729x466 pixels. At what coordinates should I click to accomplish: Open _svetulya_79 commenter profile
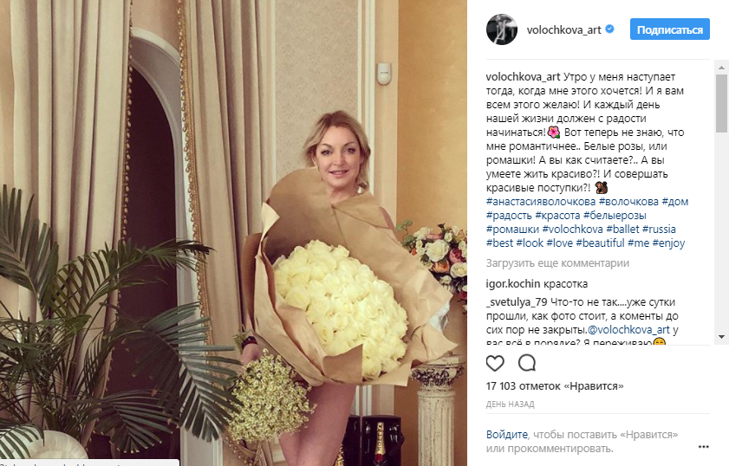[517, 302]
